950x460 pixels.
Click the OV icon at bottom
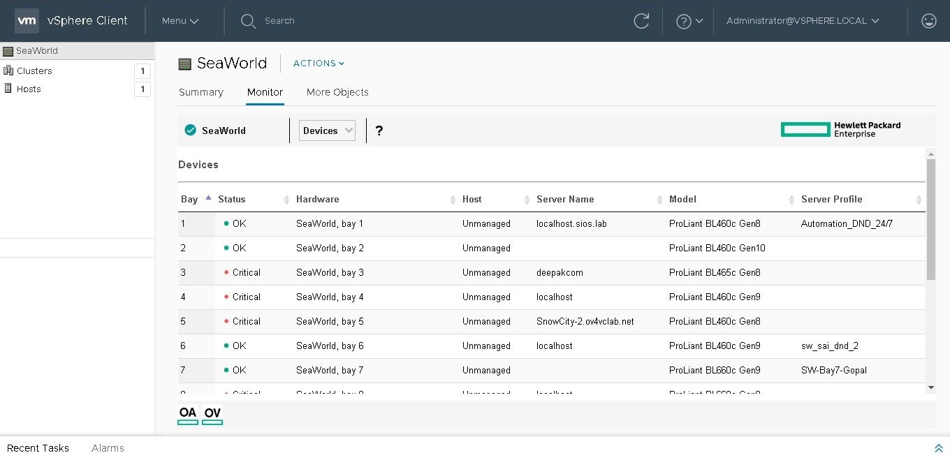[x=212, y=414]
